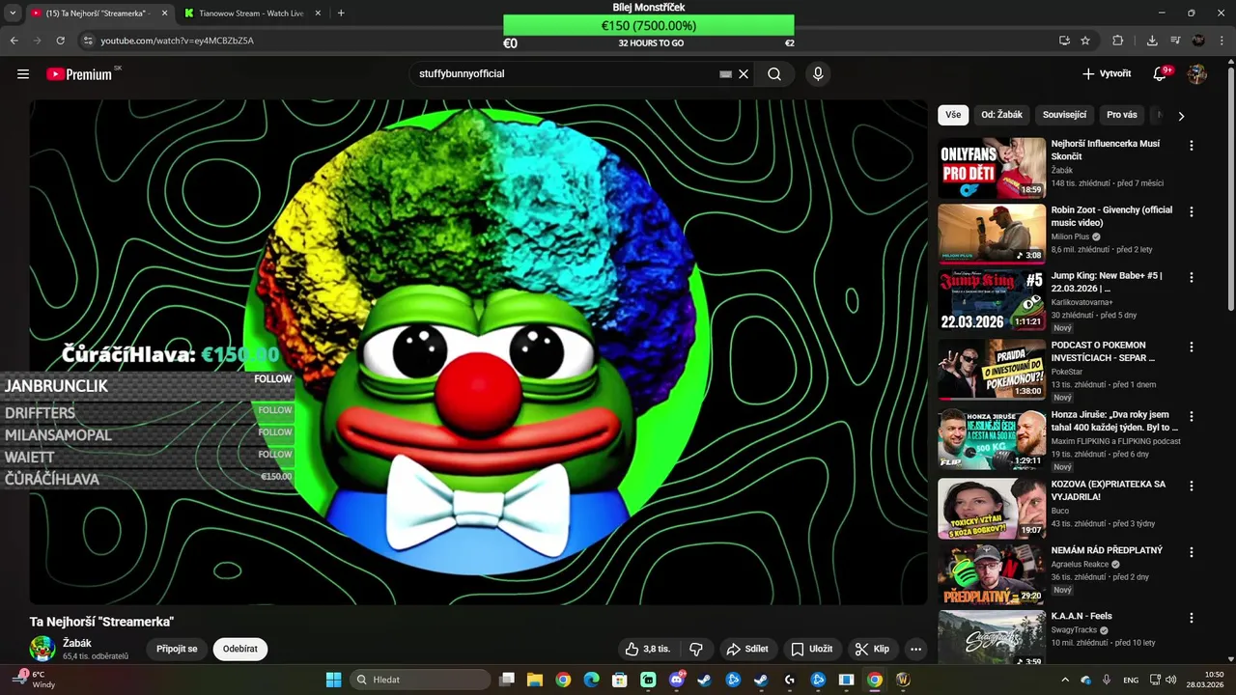Like the video with thumbs up

[x=648, y=650]
